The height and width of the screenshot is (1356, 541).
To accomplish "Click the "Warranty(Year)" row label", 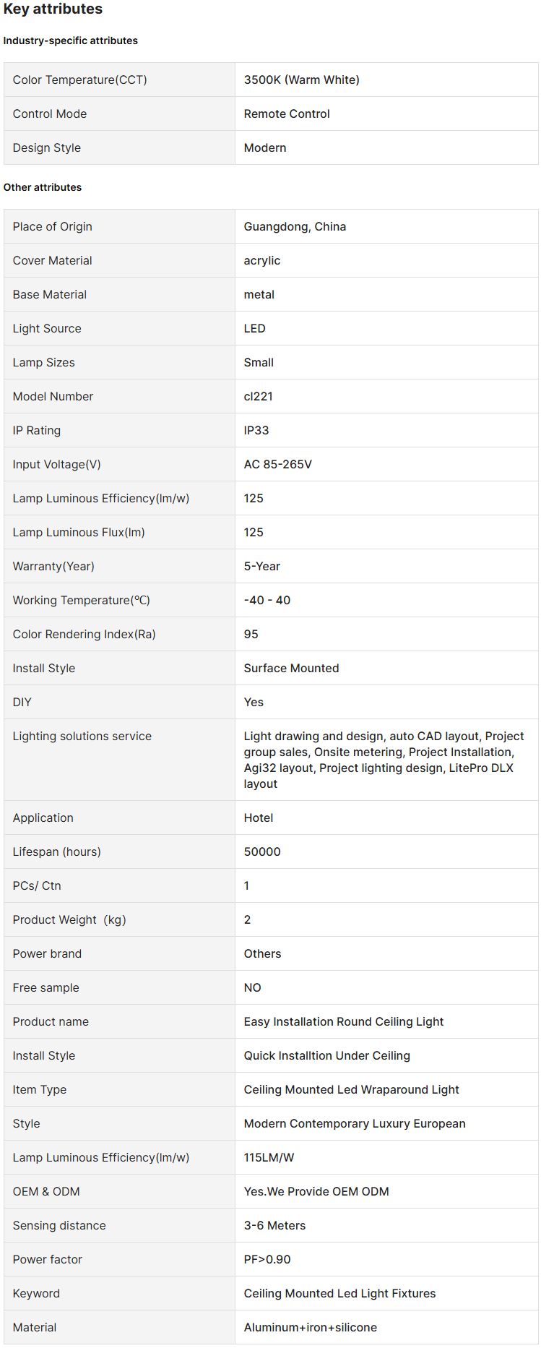I will pos(53,567).
